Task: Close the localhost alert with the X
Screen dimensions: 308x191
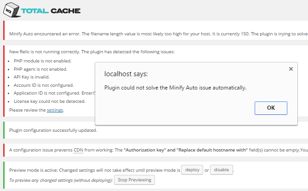Action: pos(291,69)
